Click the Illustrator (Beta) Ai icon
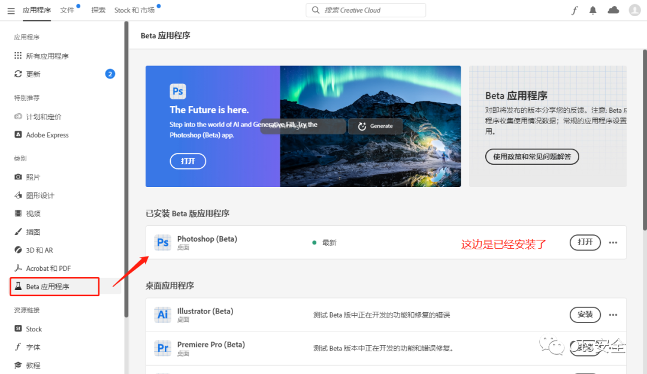Screen dimensions: 647x374 click(x=162, y=315)
